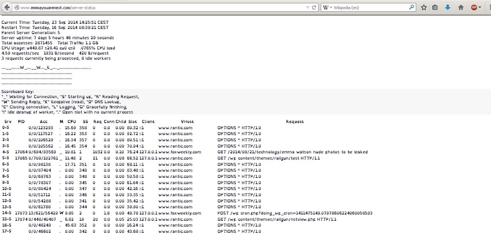The image size is (491, 235).
Task: Click the PID column header
Action: (x=21, y=122)
